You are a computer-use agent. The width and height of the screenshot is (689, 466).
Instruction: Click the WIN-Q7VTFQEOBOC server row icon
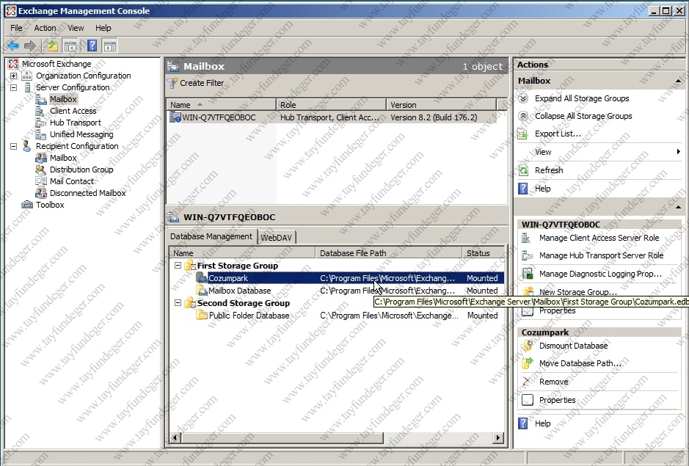click(175, 117)
